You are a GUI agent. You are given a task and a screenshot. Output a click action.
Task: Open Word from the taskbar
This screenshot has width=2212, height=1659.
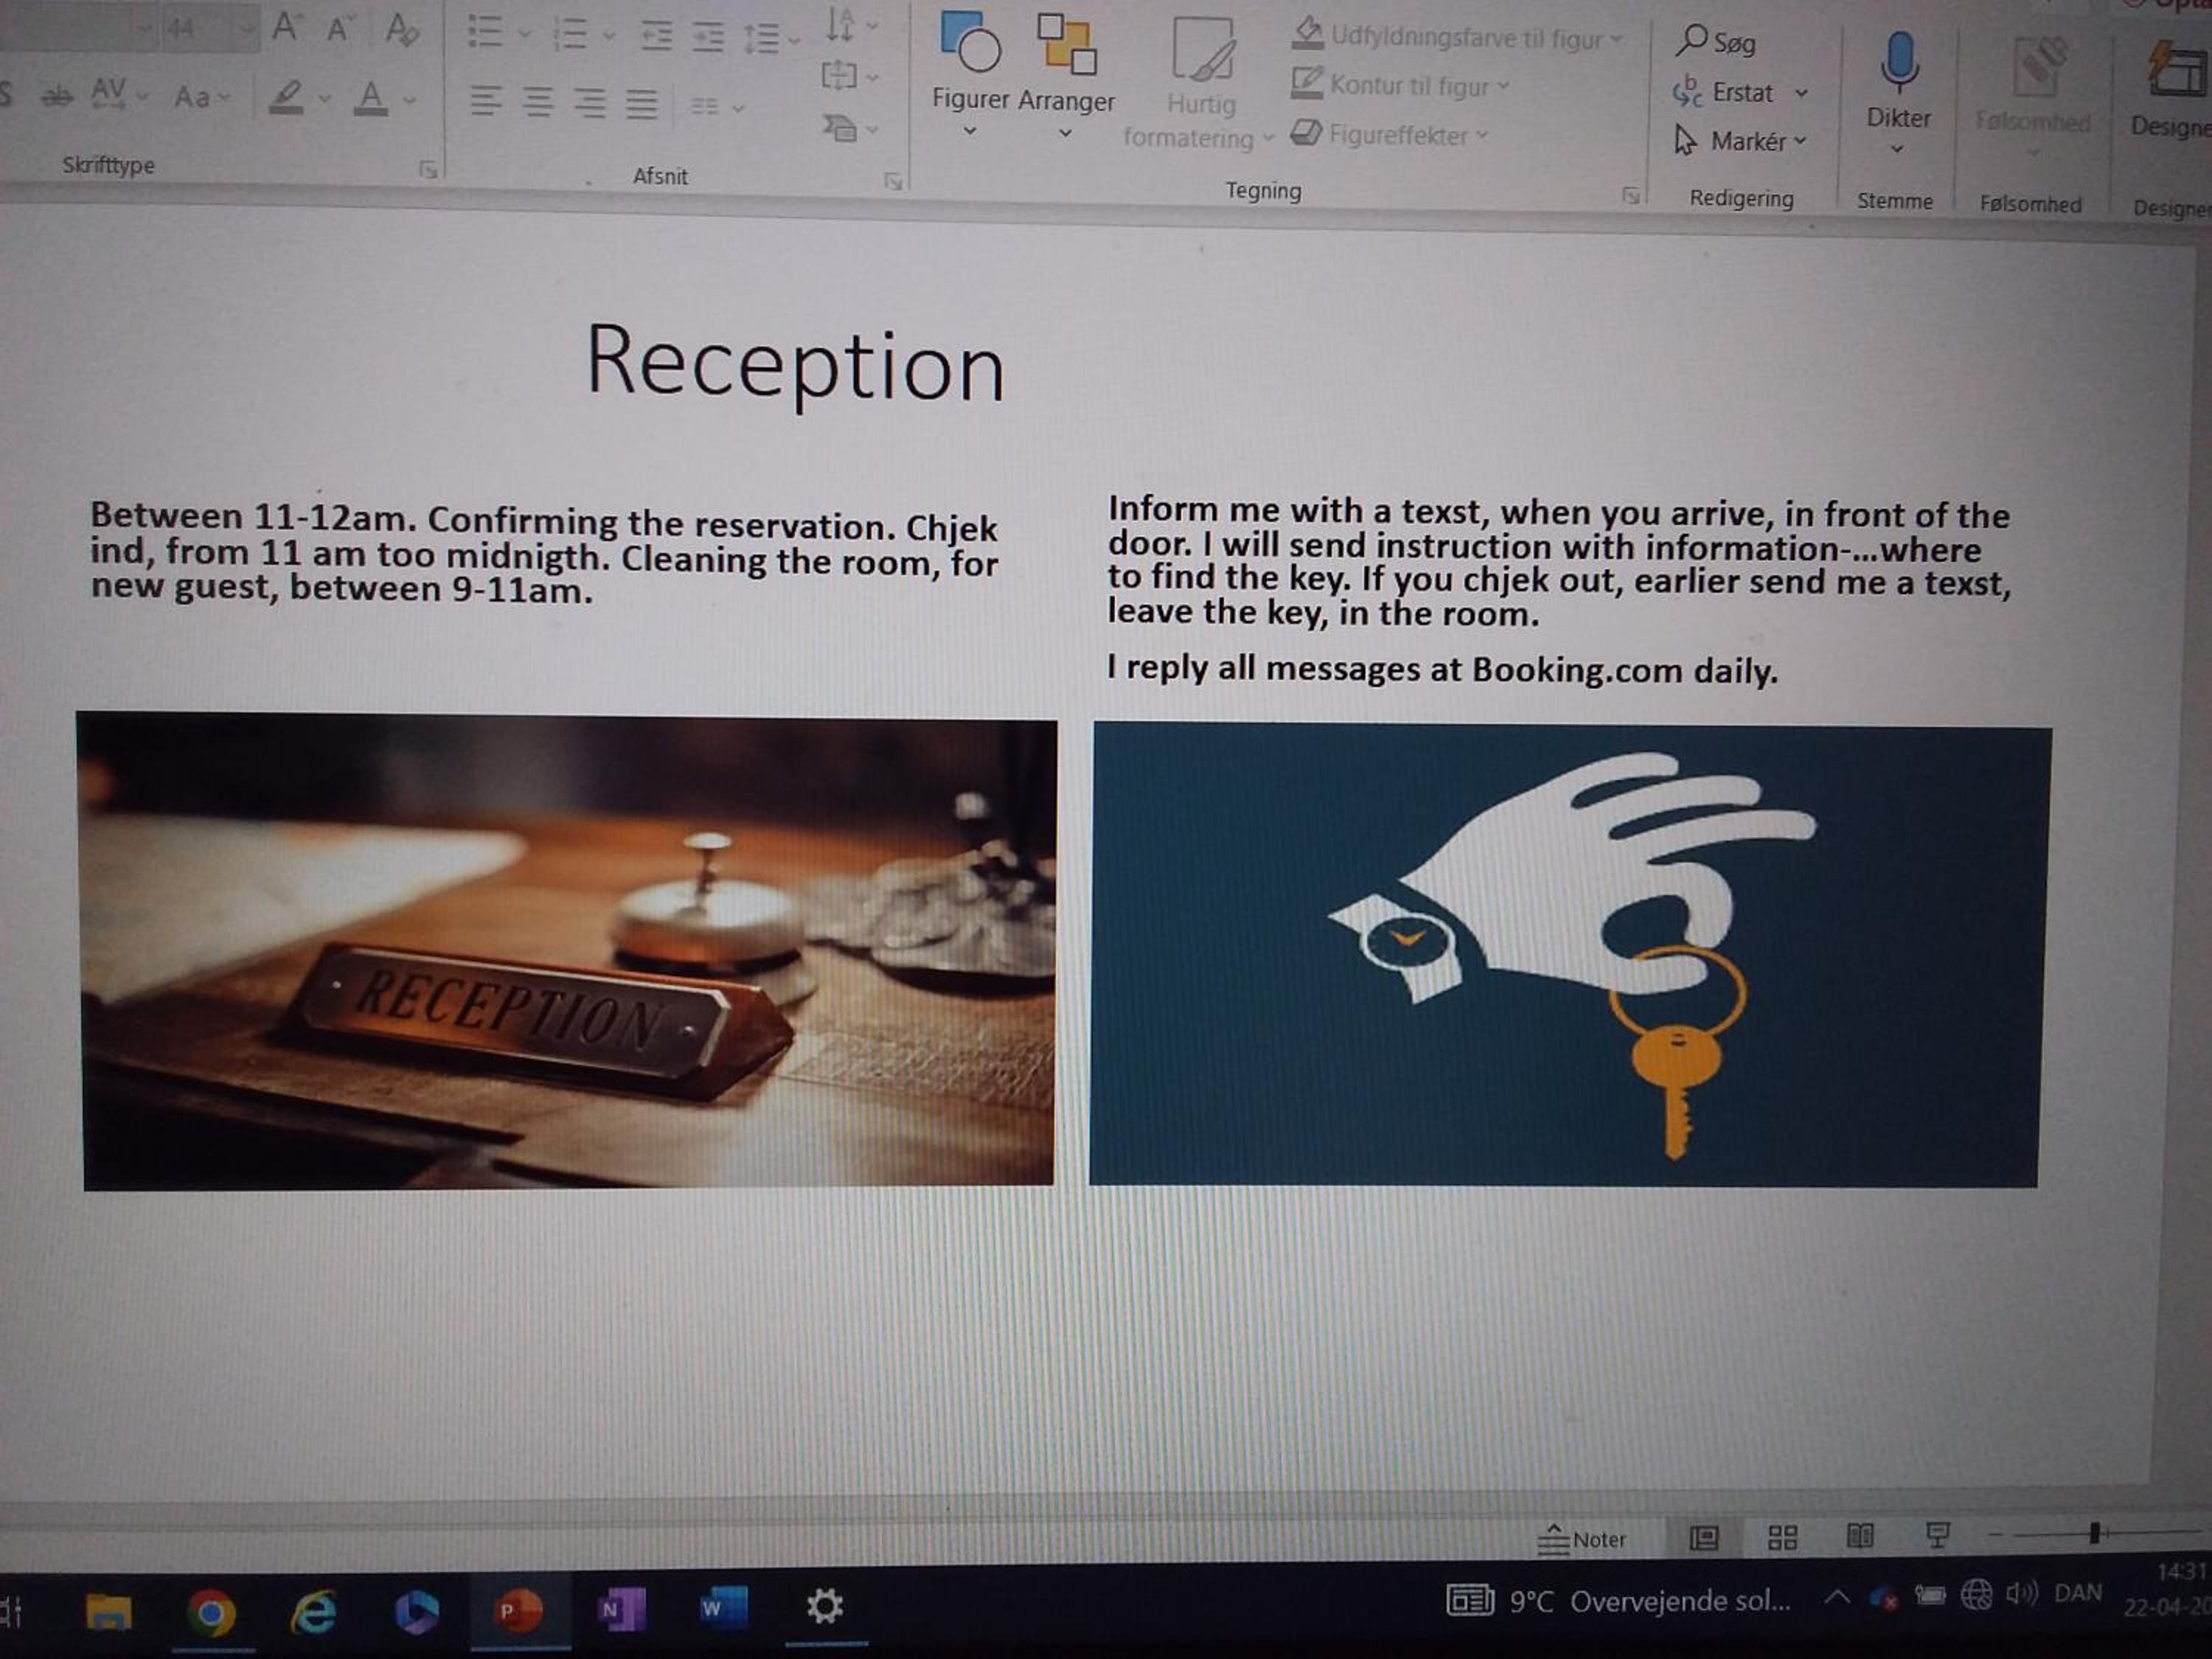[x=724, y=1609]
